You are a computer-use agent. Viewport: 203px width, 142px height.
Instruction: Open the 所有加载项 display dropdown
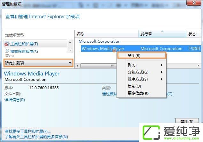(x=38, y=63)
